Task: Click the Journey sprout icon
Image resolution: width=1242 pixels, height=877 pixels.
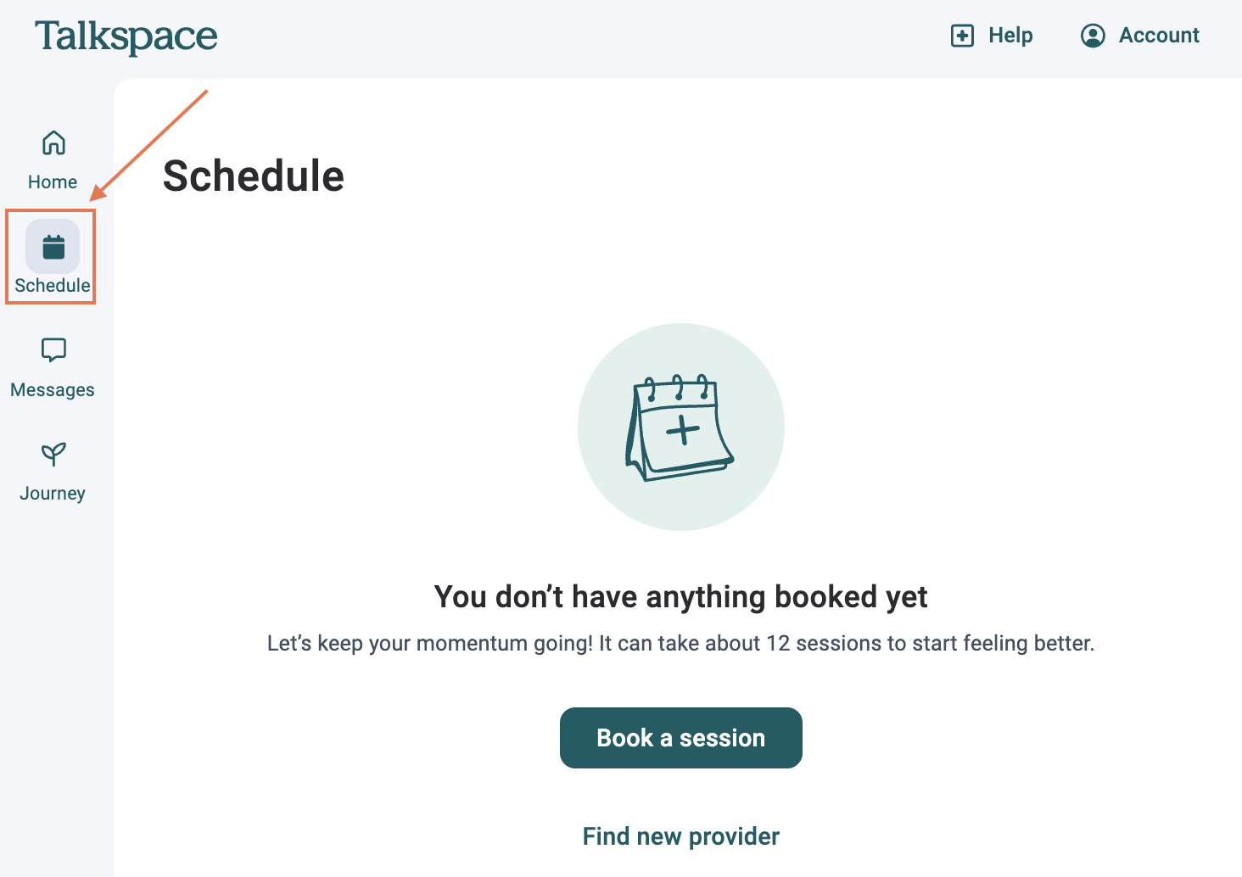Action: point(53,455)
